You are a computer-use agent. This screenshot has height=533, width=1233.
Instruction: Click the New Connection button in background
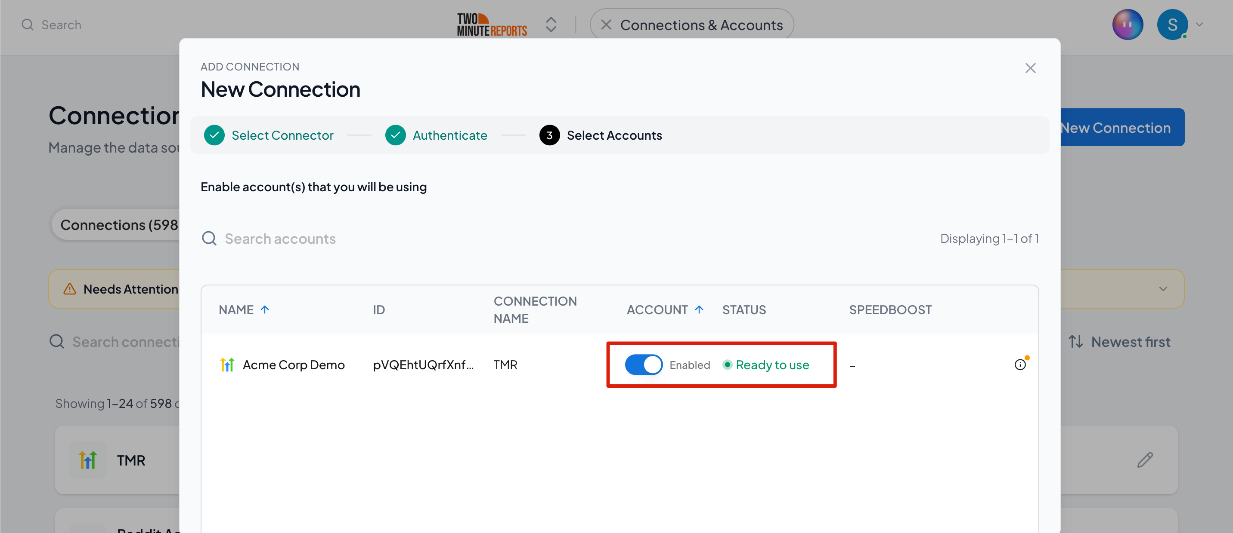pyautogui.click(x=1122, y=128)
